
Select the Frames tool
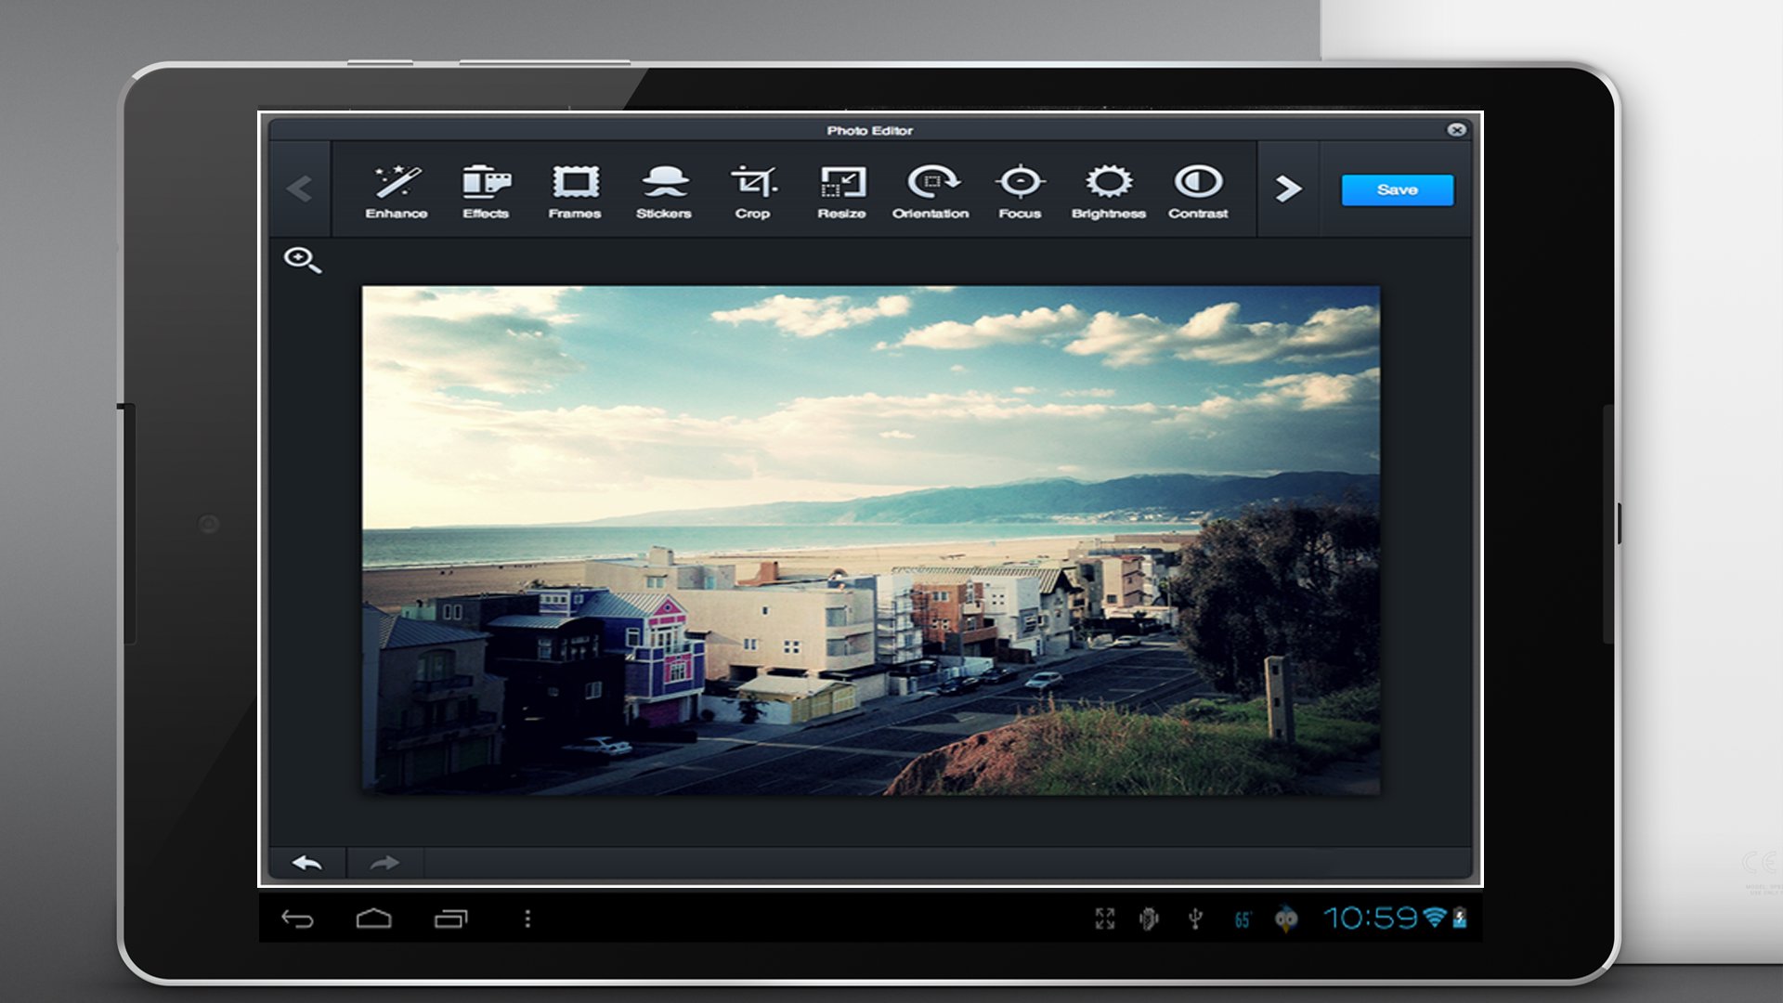(574, 189)
